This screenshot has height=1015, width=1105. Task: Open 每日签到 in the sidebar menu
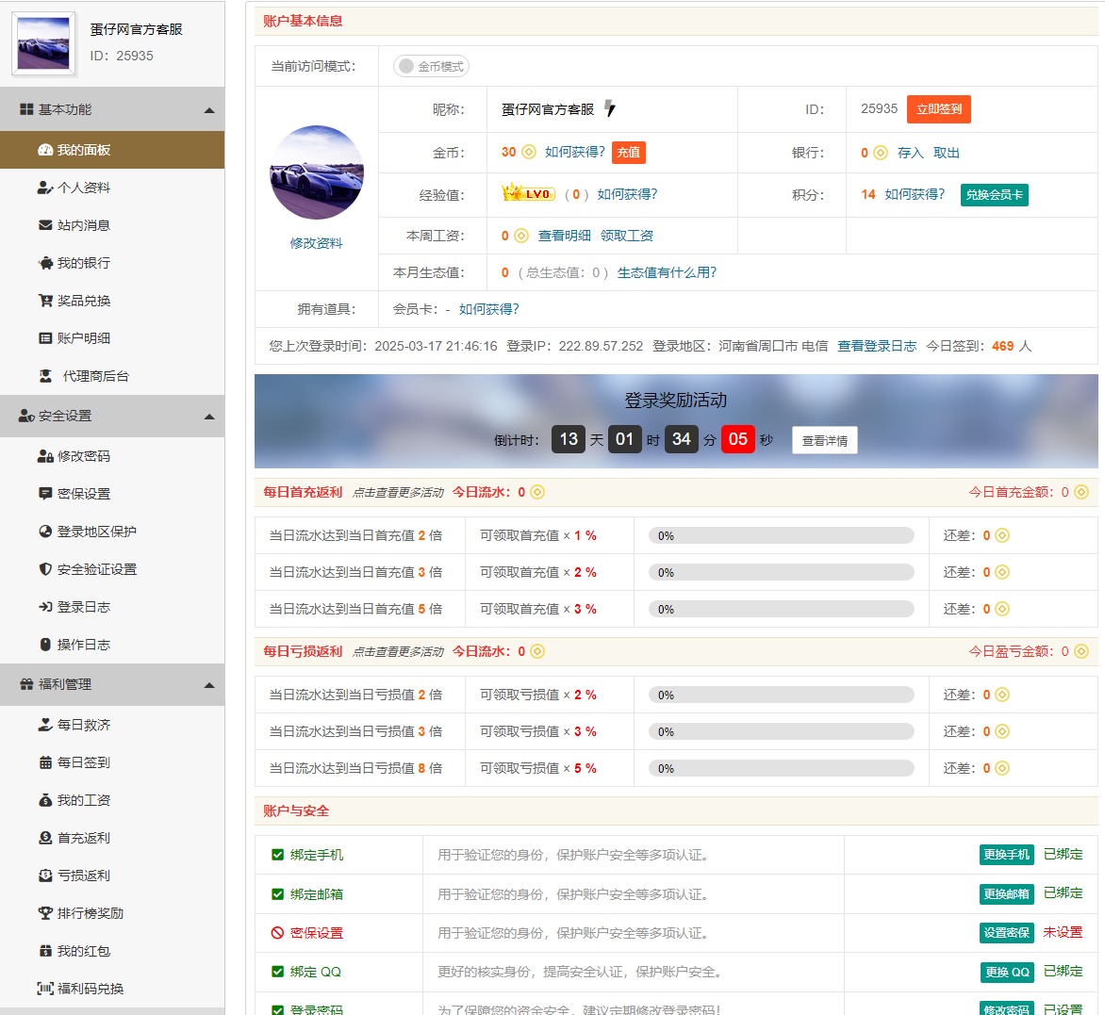pos(83,762)
